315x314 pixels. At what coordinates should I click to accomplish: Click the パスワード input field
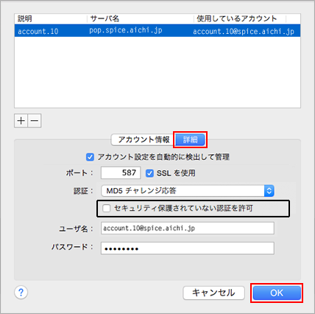pos(188,248)
